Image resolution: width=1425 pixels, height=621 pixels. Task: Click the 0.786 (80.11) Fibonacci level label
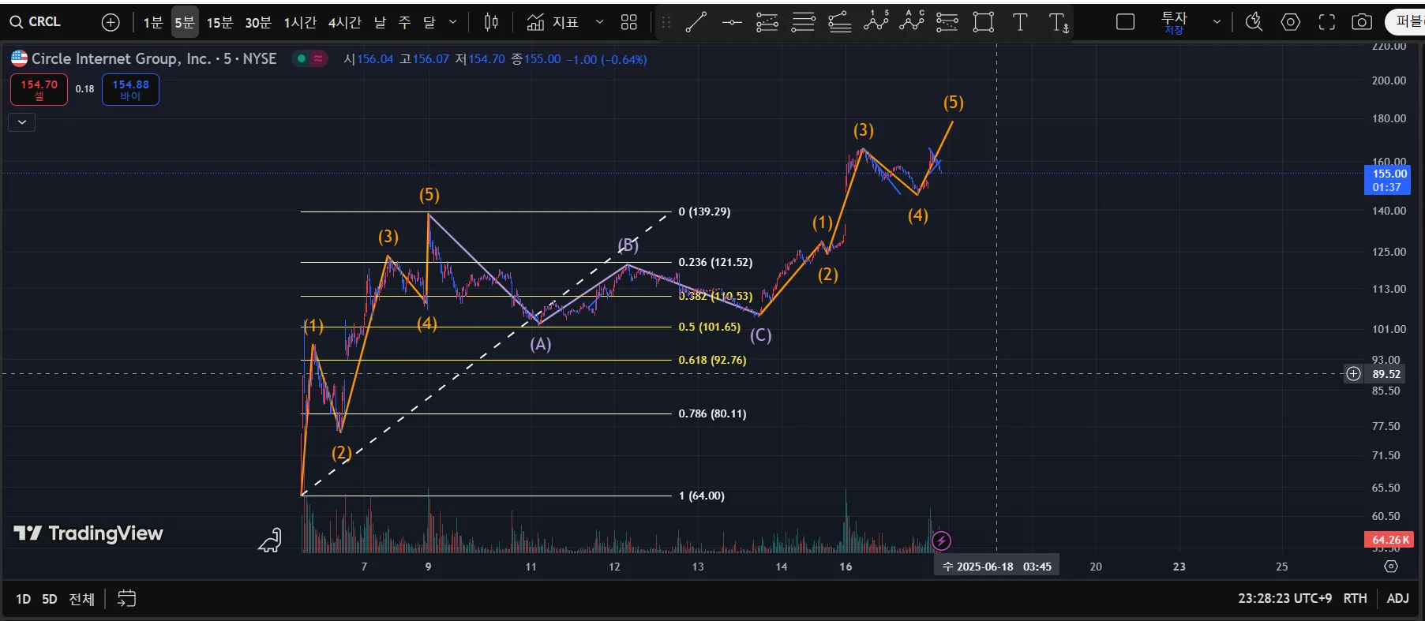point(712,413)
